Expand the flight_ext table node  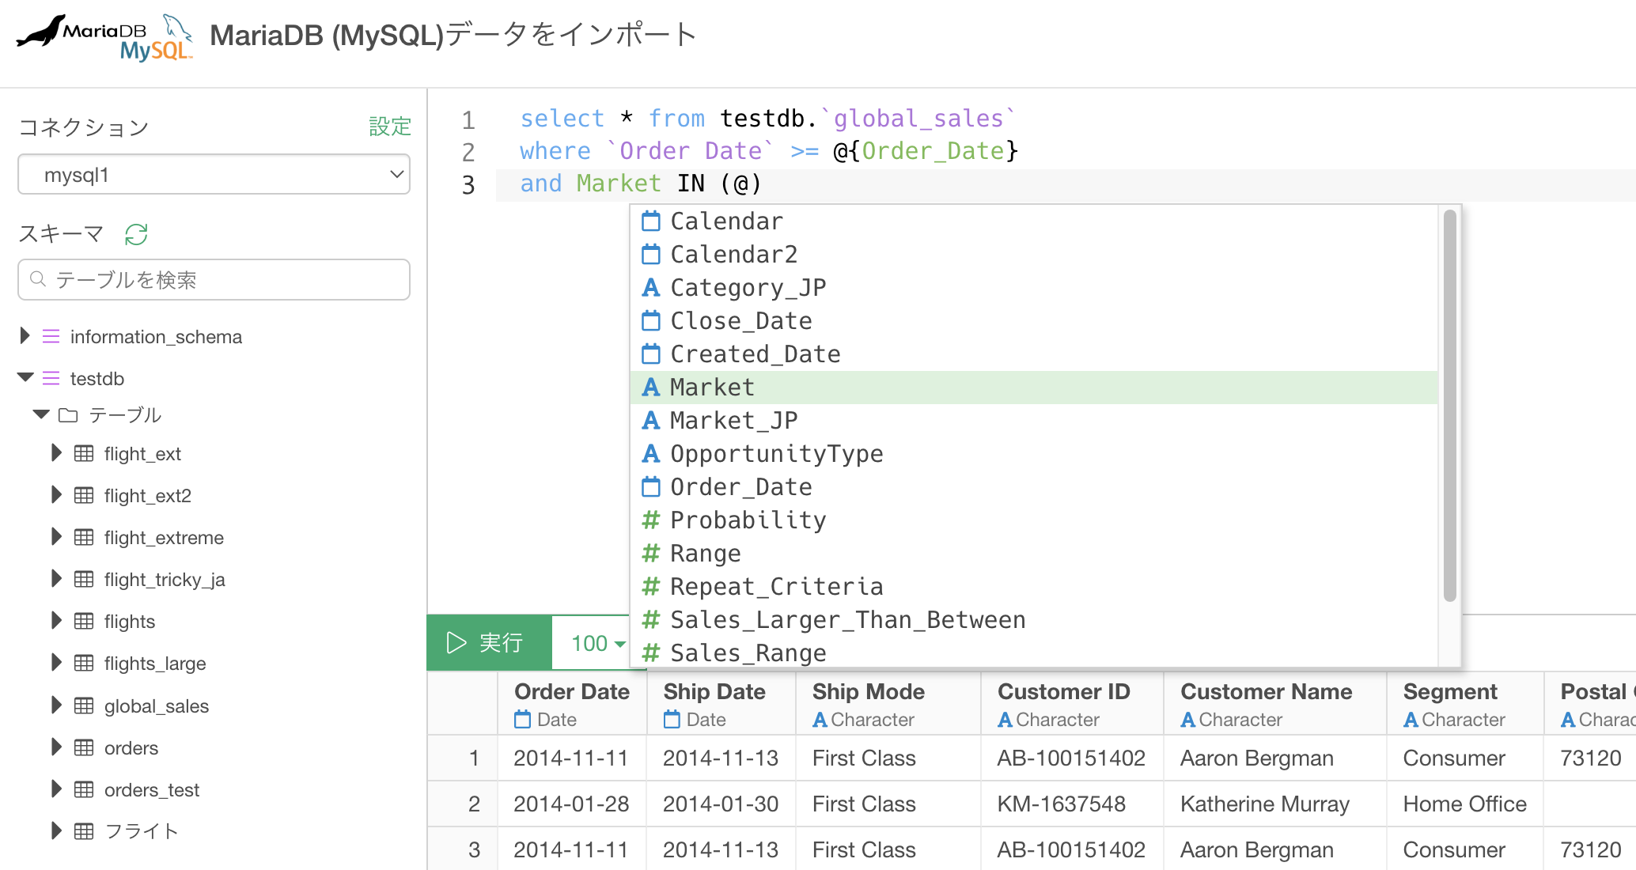click(x=56, y=453)
